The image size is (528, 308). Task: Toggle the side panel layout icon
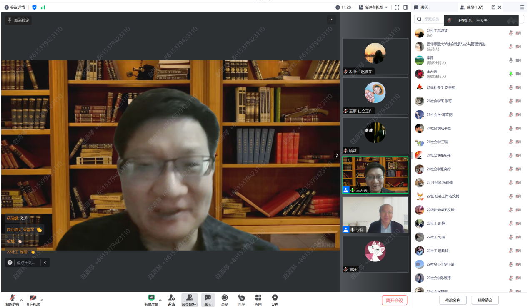point(405,7)
